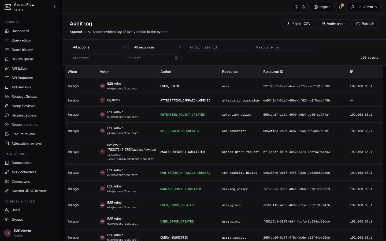Open the Review queue
386x241 pixels.
click(x=31, y=59)
